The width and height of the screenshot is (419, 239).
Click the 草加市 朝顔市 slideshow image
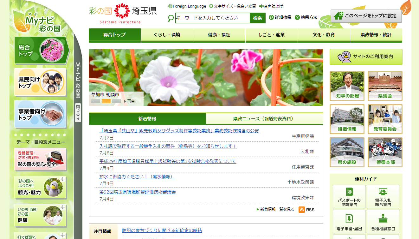pyautogui.click(x=206, y=77)
